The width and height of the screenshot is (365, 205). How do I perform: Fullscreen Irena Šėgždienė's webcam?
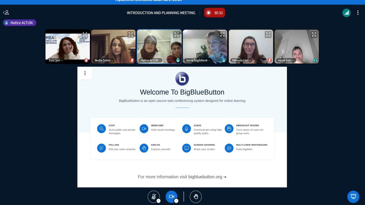click(222, 35)
